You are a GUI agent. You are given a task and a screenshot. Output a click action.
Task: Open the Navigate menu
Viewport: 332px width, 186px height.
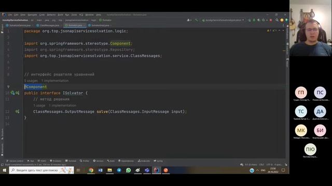click(32, 15)
